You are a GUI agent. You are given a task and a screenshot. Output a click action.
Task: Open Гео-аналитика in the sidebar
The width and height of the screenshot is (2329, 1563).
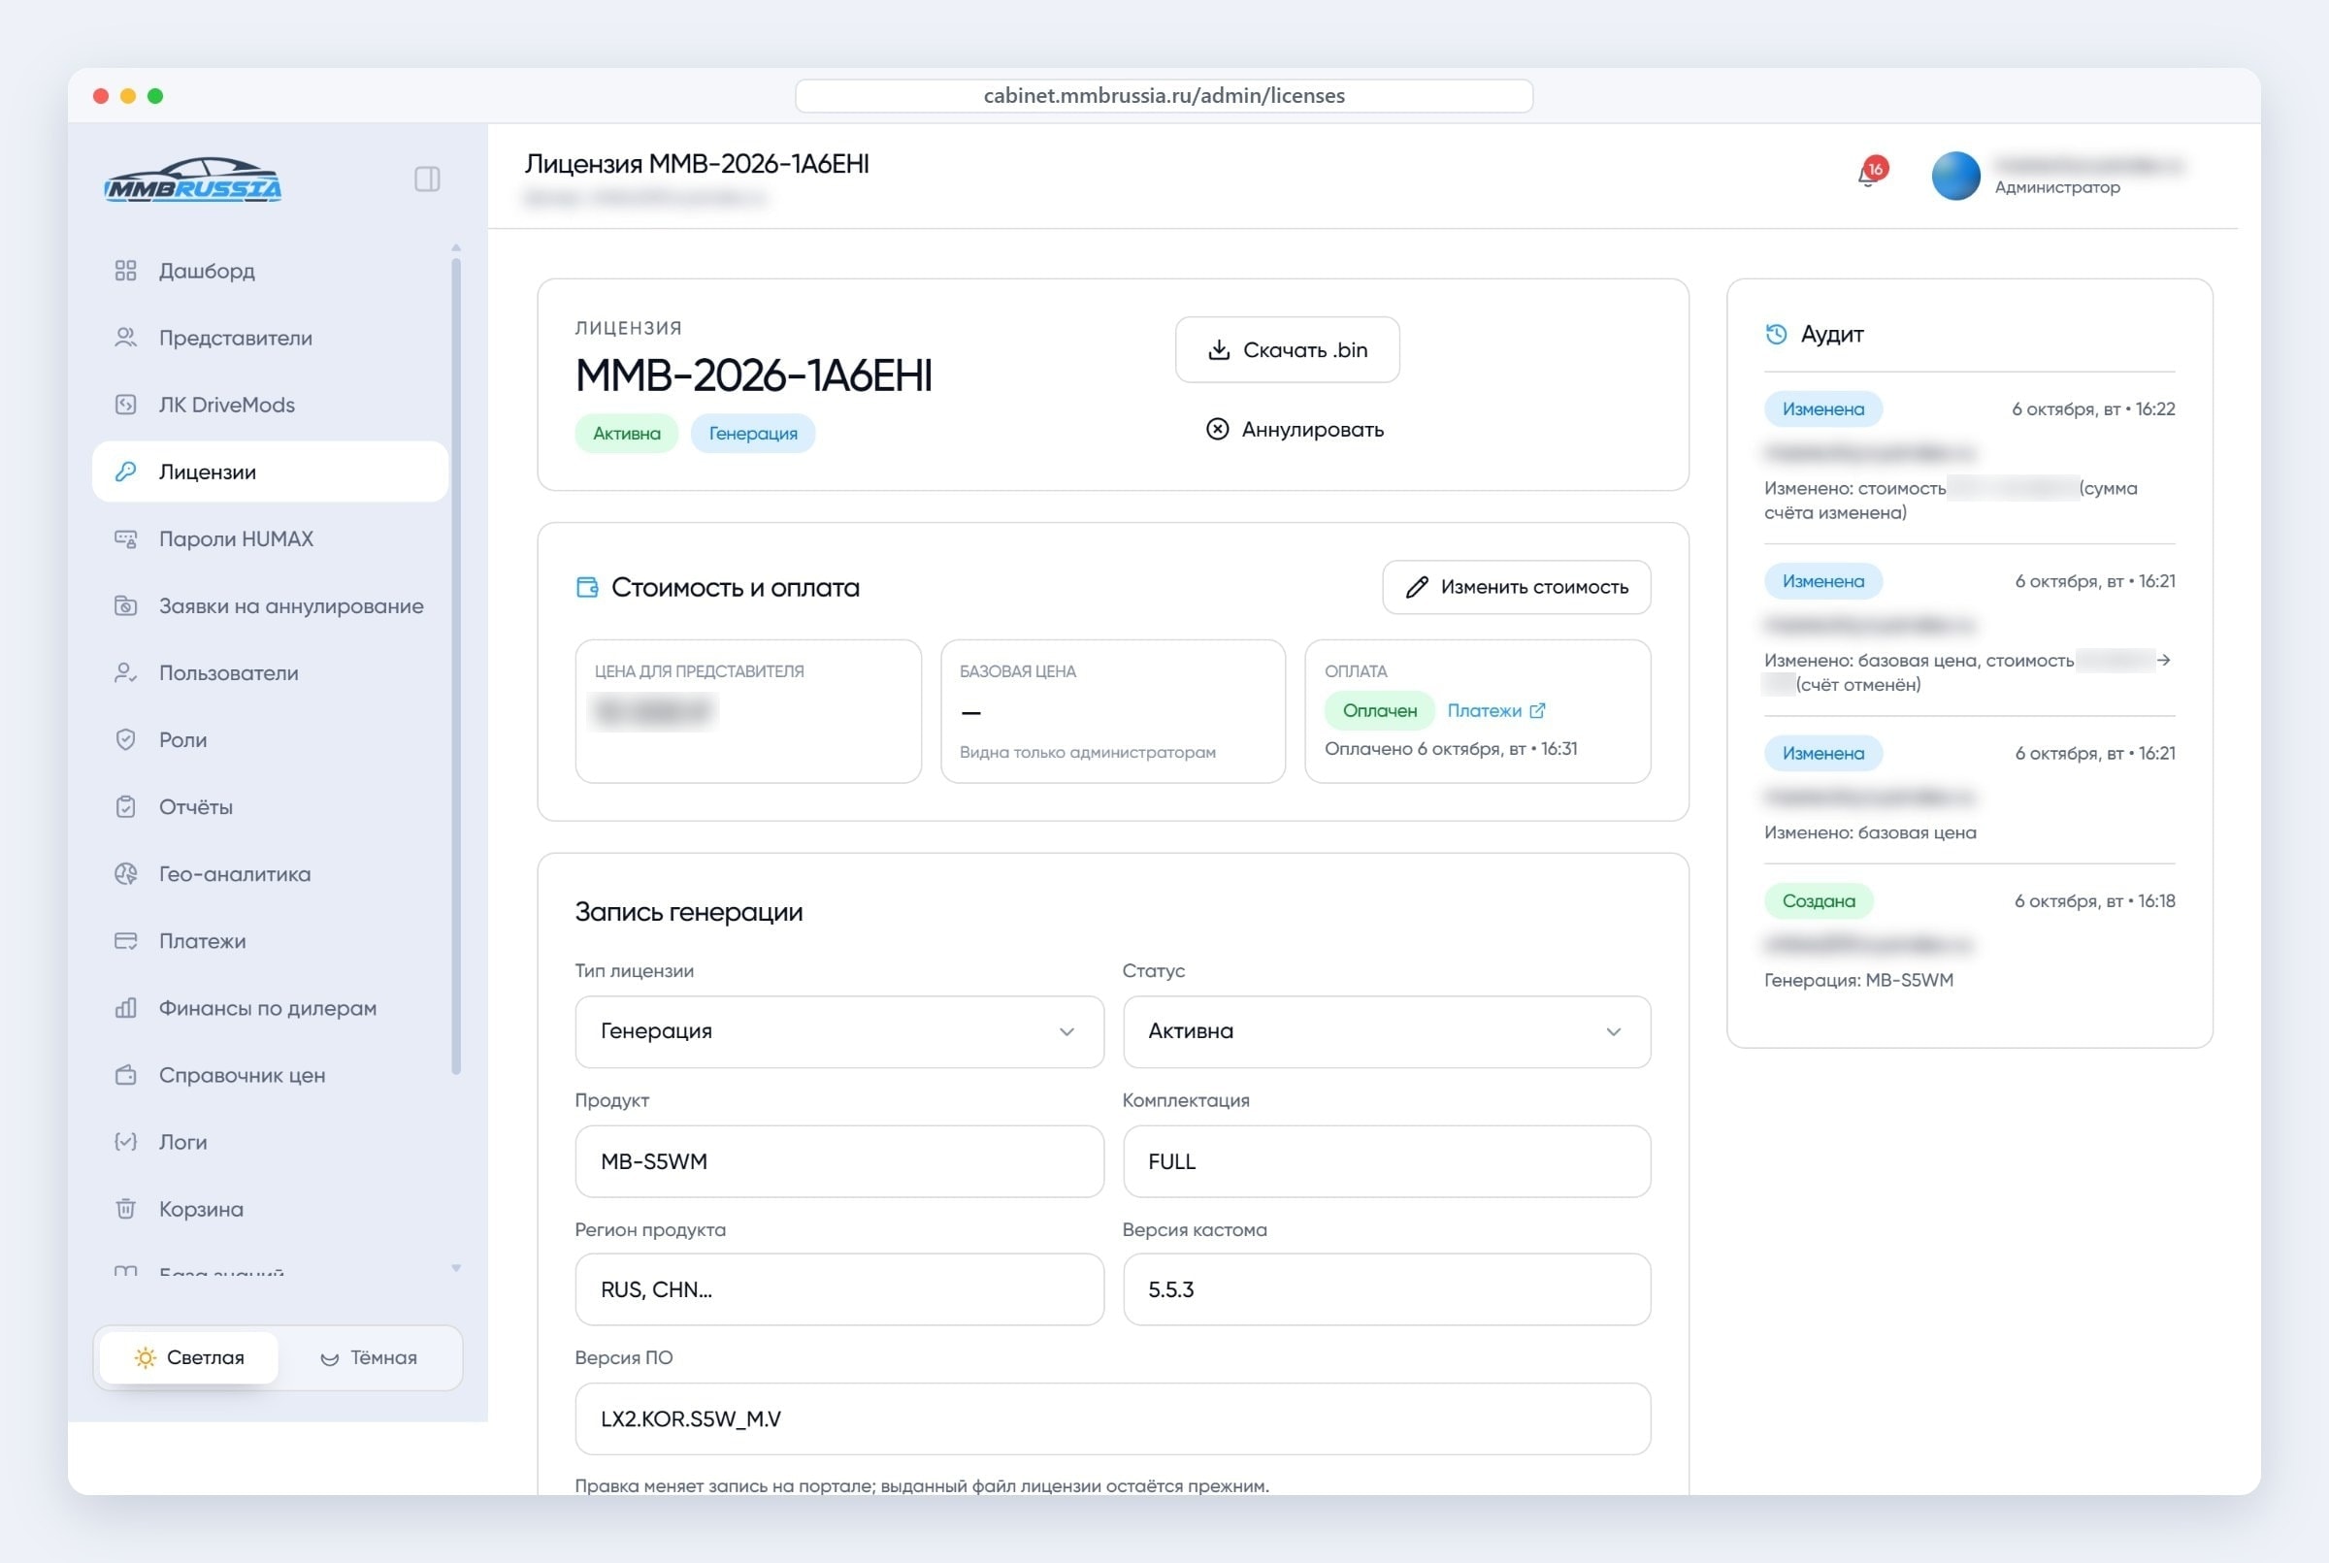[270, 874]
